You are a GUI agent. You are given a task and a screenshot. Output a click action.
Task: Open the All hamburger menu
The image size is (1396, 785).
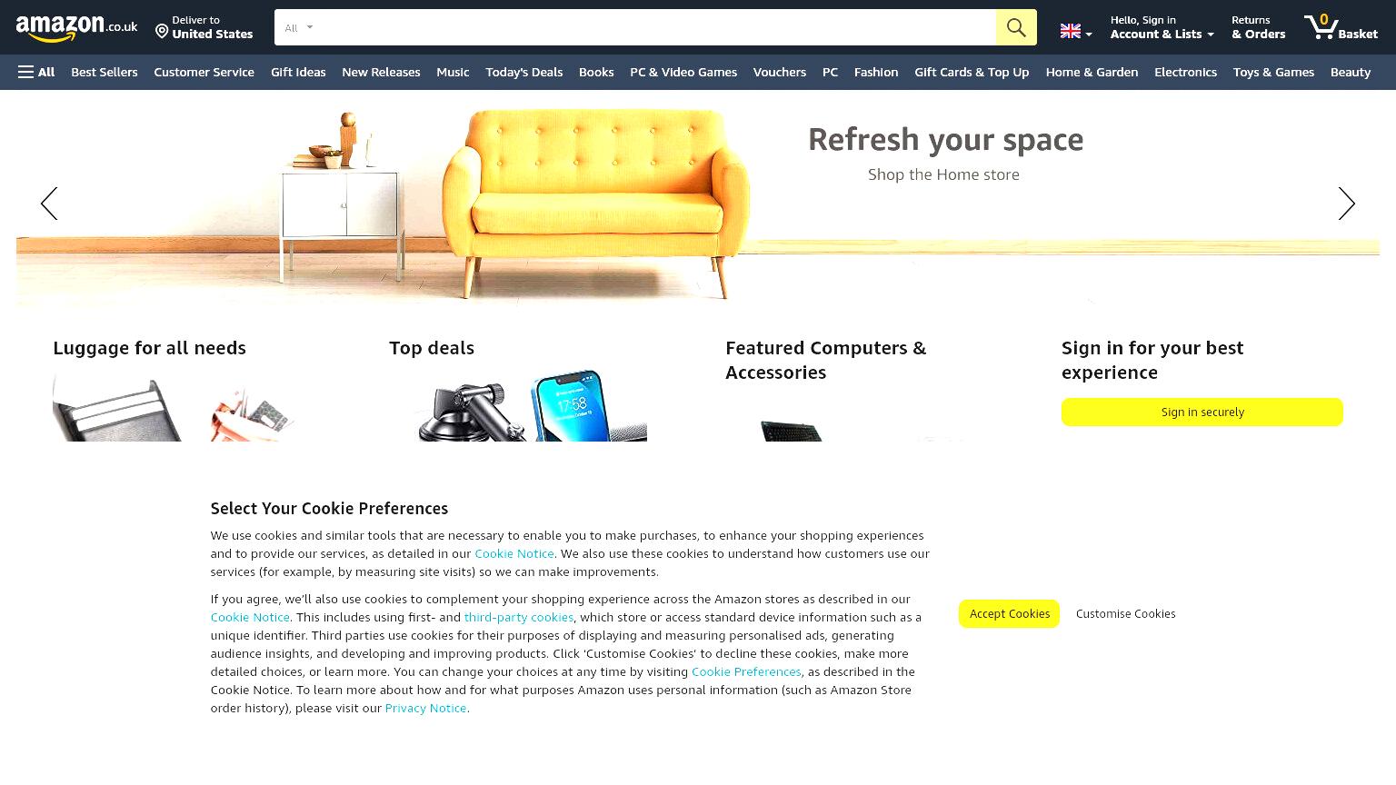(x=36, y=72)
